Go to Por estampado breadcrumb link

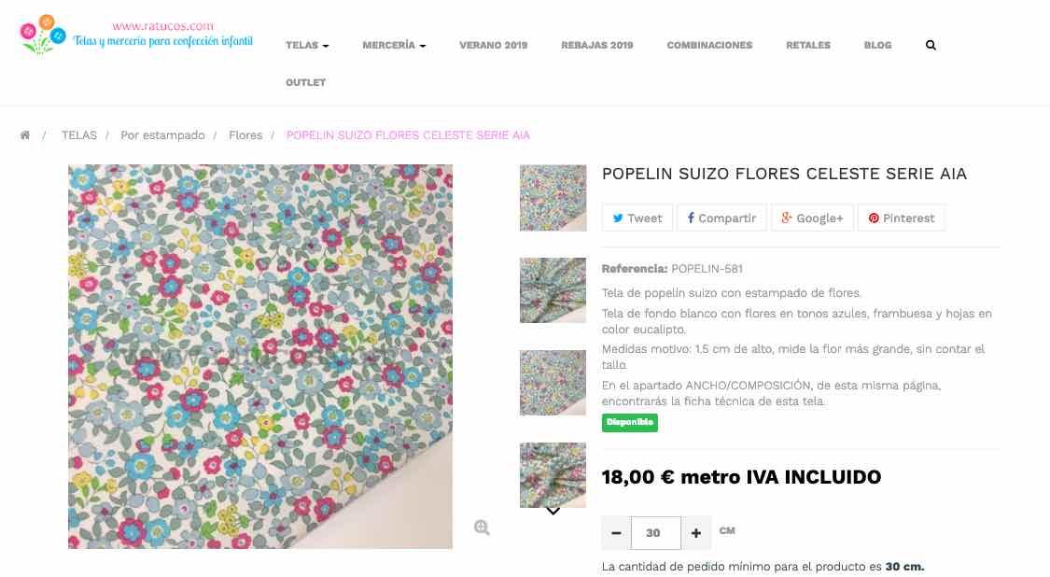coord(162,135)
